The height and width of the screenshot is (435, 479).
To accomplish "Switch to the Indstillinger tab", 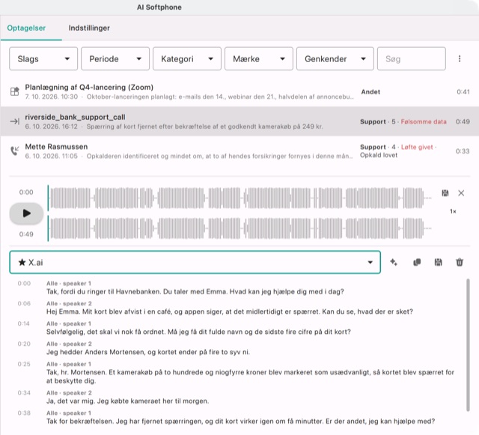I will (89, 28).
